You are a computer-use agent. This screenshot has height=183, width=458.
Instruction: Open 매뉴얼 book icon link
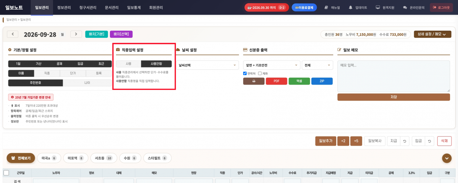(332, 7)
